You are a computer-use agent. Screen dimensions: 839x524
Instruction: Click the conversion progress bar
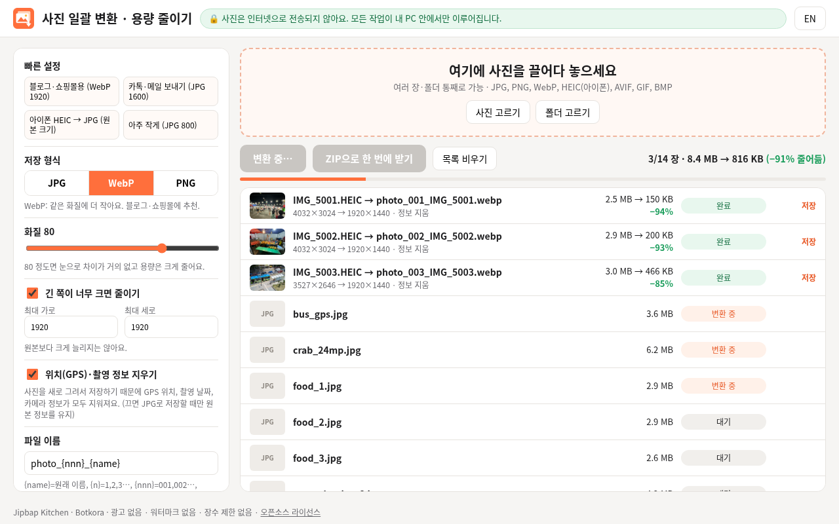(x=533, y=179)
